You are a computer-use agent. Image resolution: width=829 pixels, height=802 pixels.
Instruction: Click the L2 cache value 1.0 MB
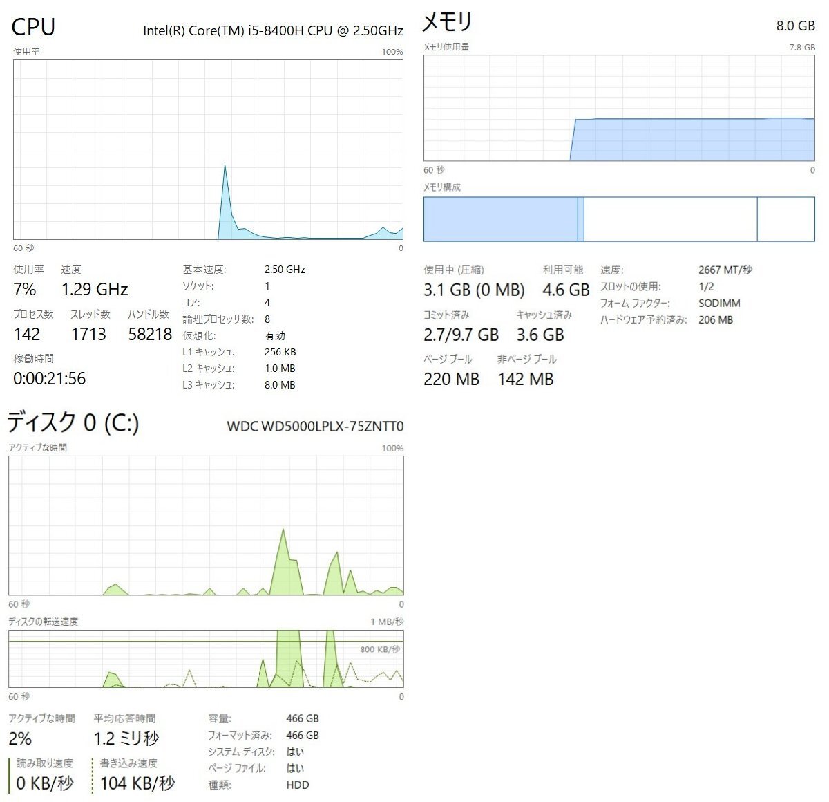[280, 369]
